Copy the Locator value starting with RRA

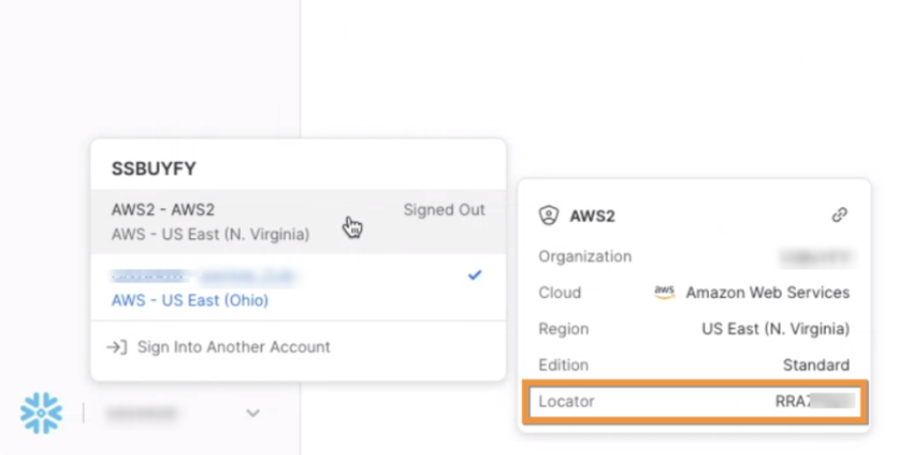tap(815, 401)
